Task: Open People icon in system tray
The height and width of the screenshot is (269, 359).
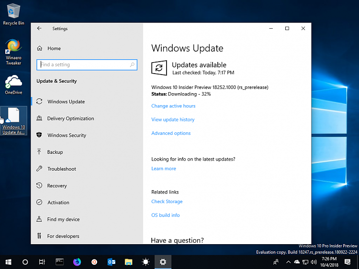Action: pyautogui.click(x=276, y=262)
